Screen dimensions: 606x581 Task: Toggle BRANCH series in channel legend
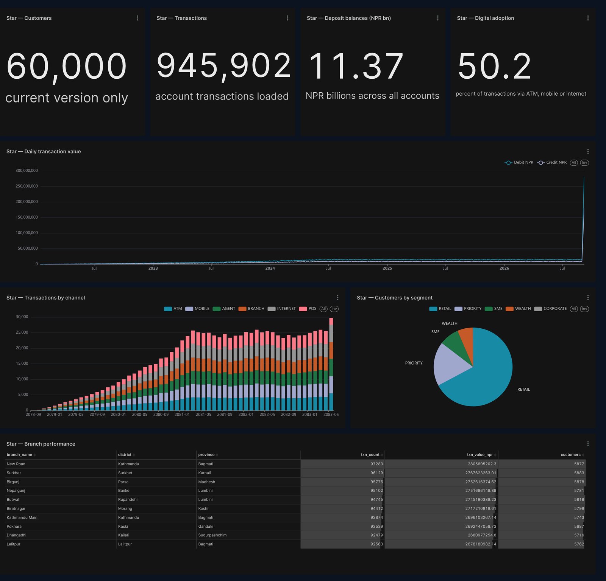click(251, 309)
